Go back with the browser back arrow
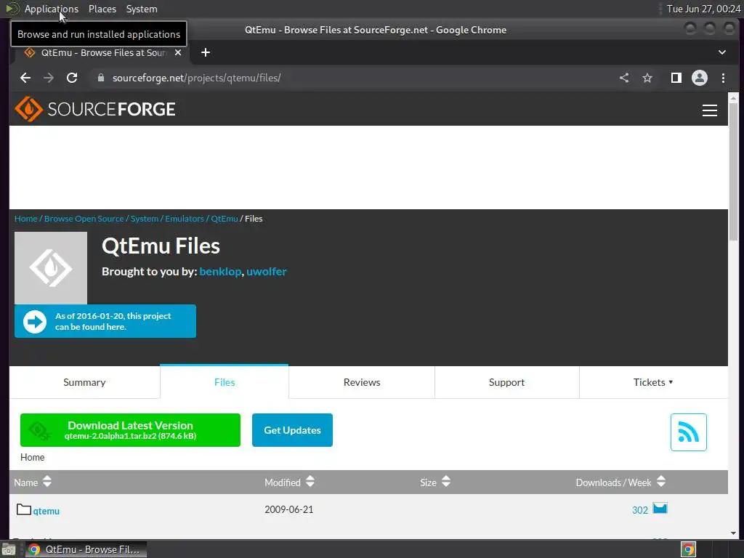The height and width of the screenshot is (558, 744). pos(25,78)
